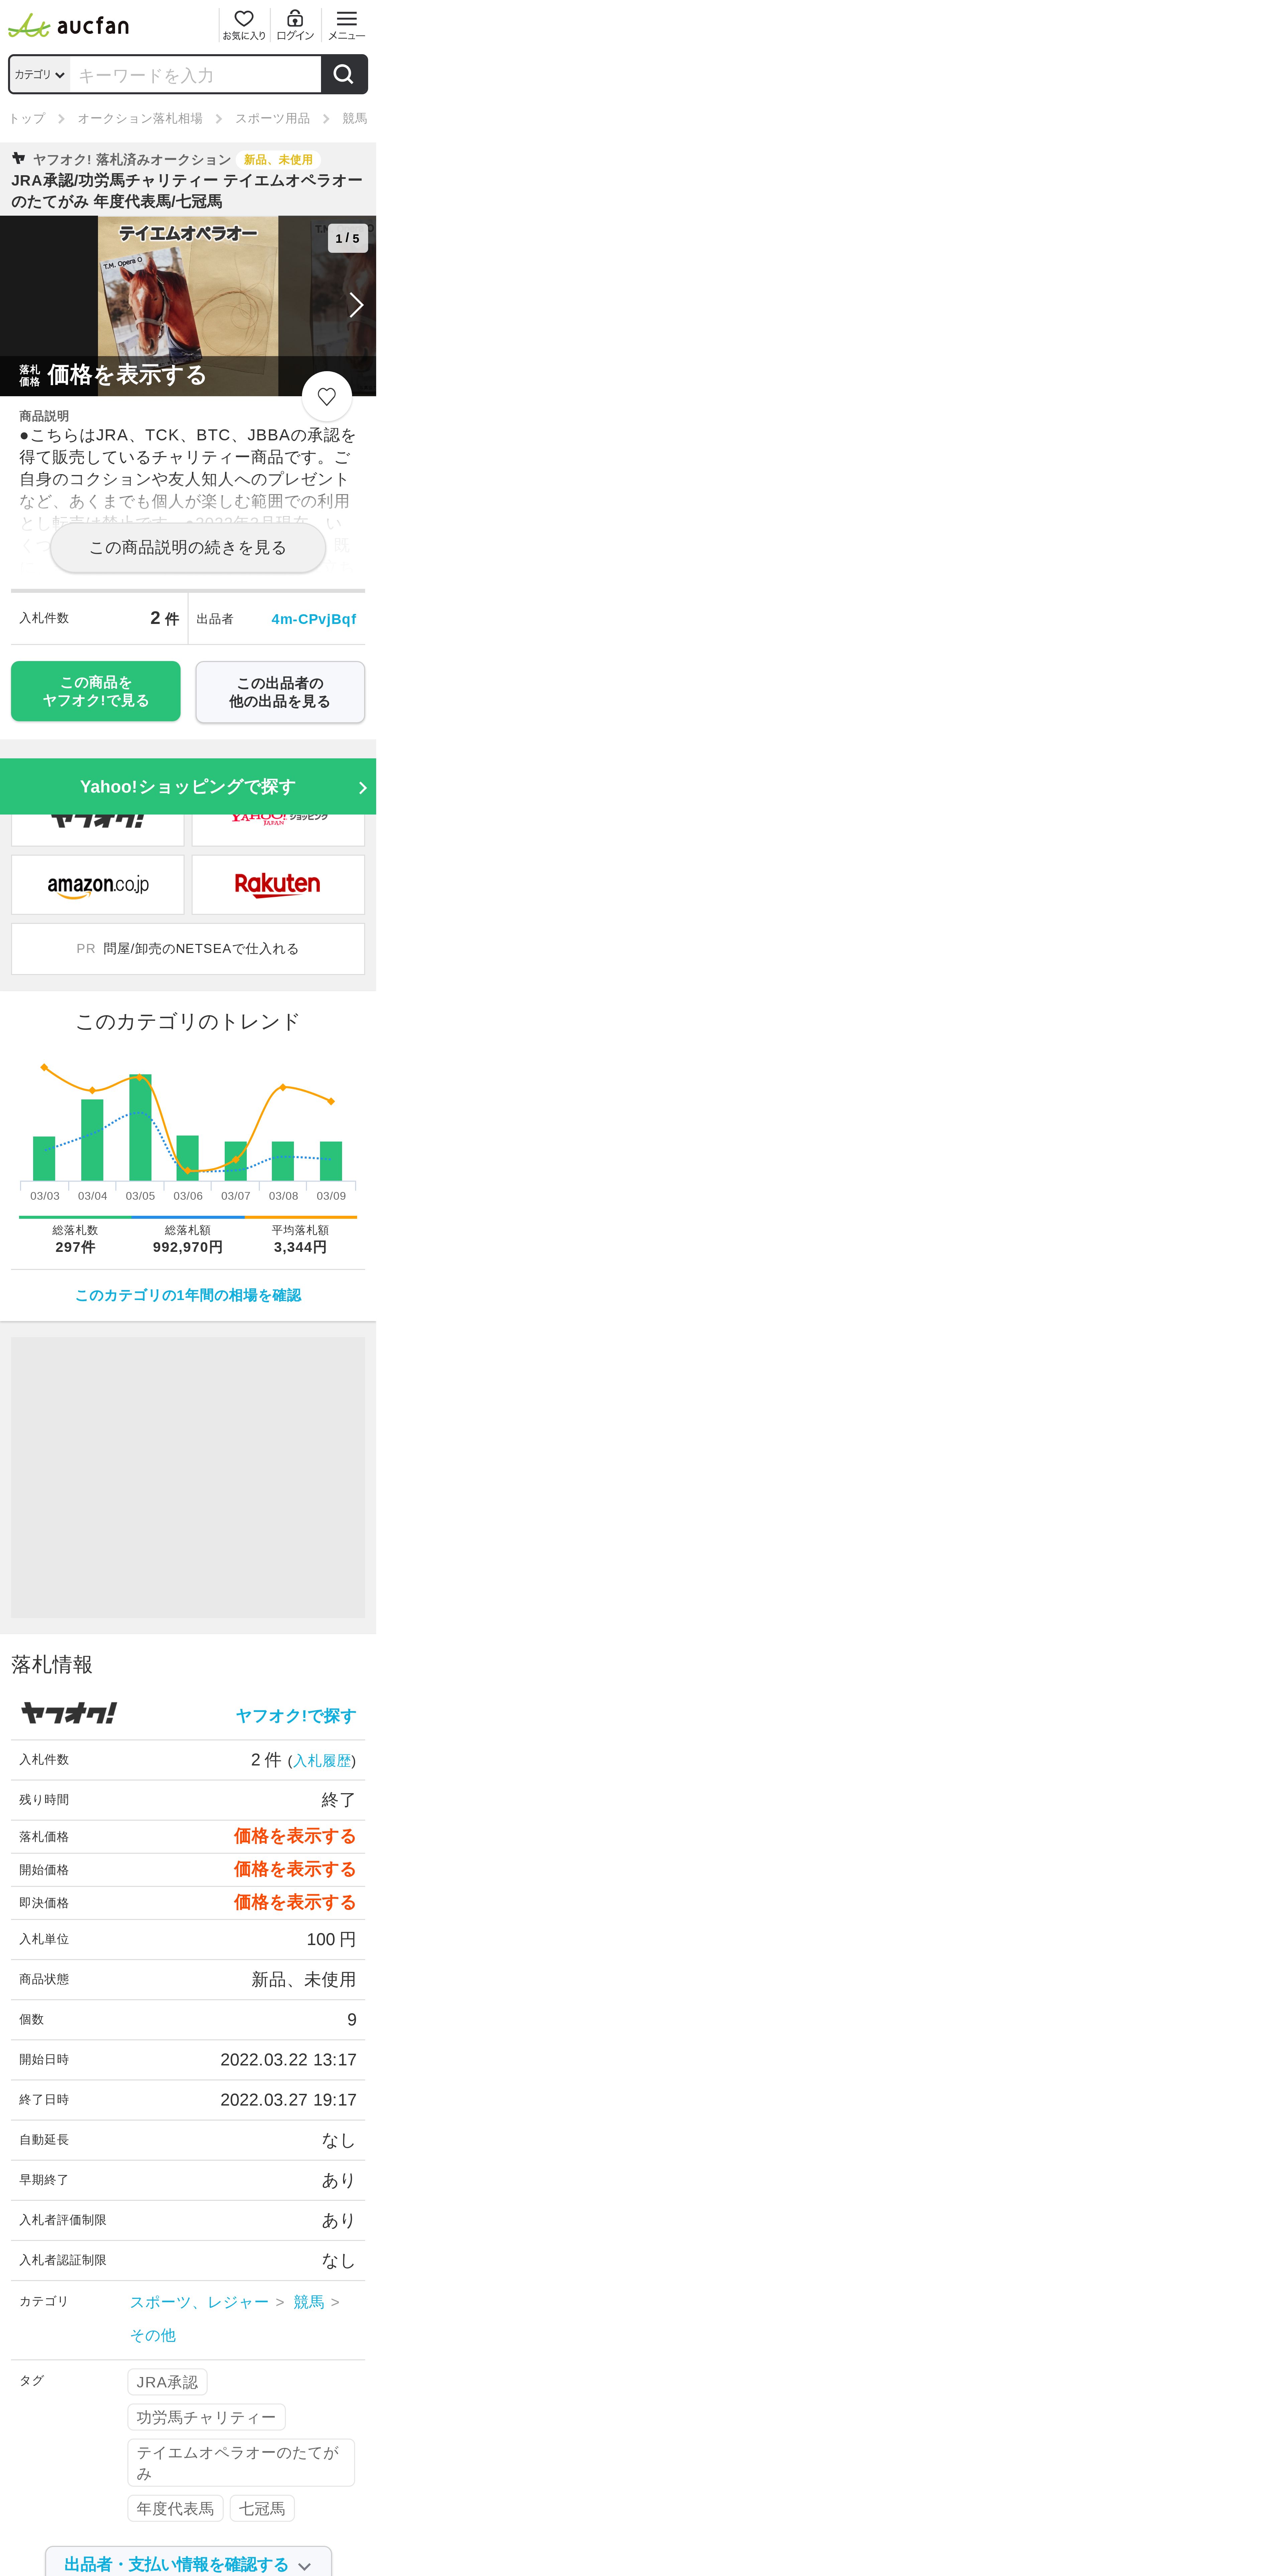This screenshot has height=2576, width=1288.
Task: Select the 年度代表馬 tag
Action: 175,2508
